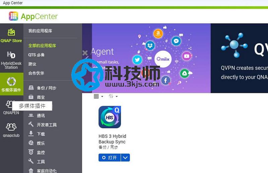
Task: Select 家庭自动化 category
Action: click(x=47, y=171)
